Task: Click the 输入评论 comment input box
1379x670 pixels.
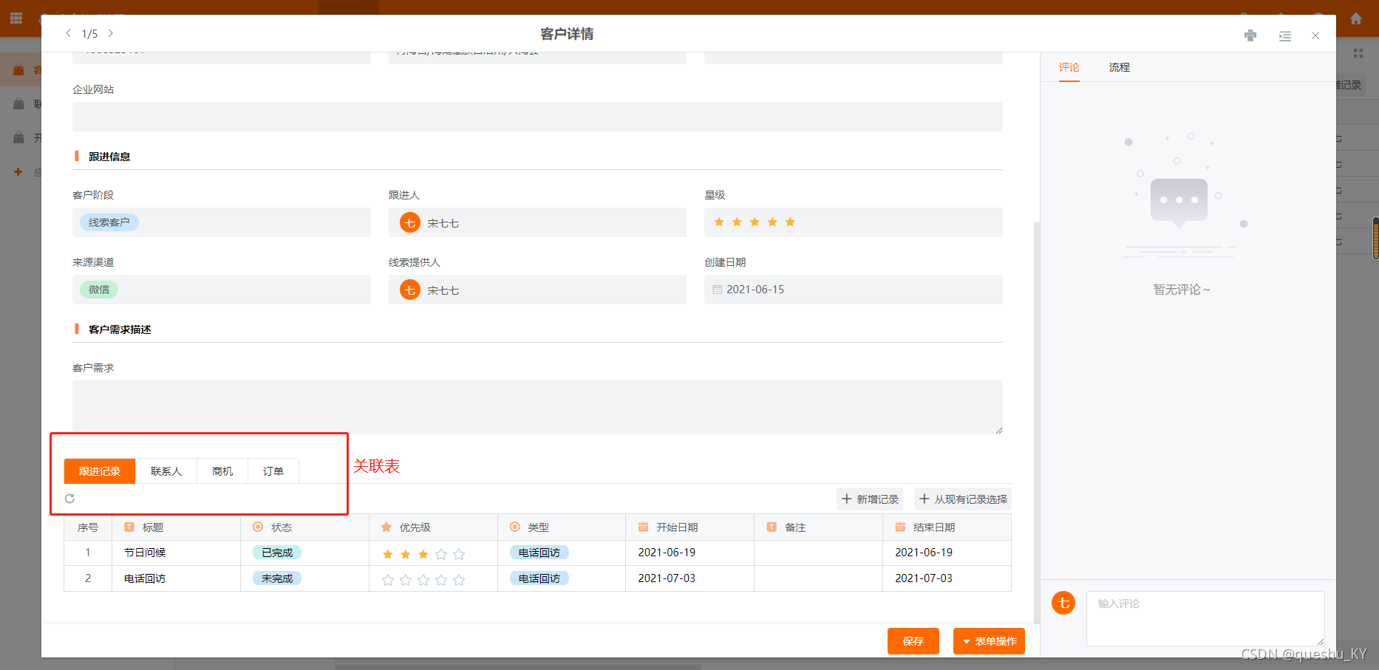Action: [x=1205, y=618]
